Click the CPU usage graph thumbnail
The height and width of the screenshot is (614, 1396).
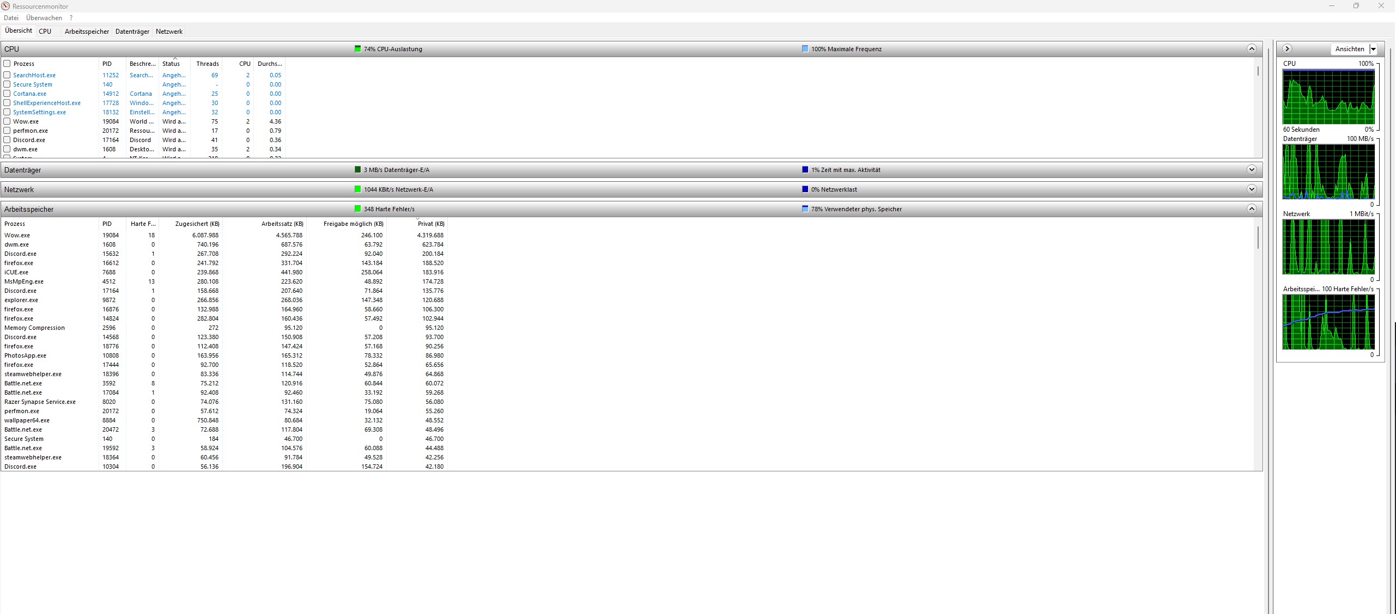[x=1328, y=97]
